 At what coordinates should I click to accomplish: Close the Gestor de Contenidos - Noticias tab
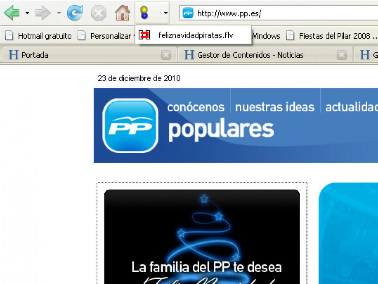click(x=342, y=55)
